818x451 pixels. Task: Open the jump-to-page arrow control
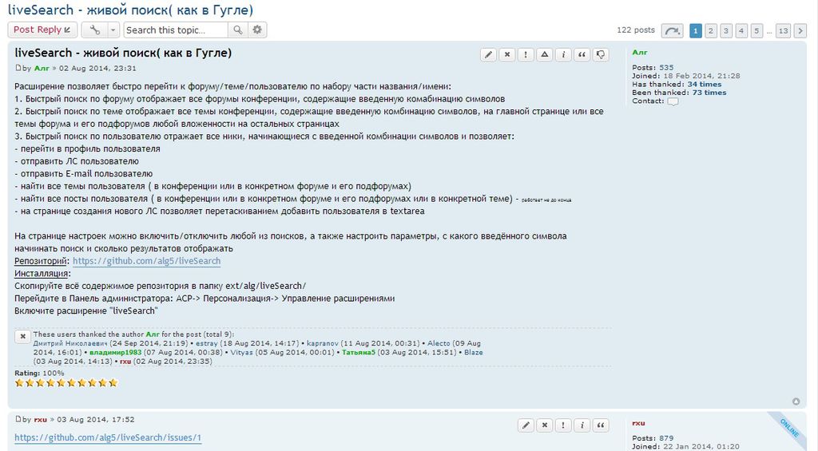point(673,30)
